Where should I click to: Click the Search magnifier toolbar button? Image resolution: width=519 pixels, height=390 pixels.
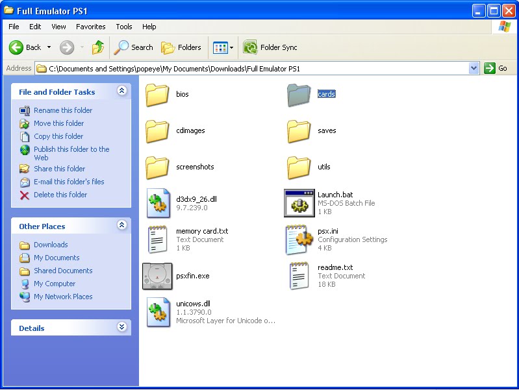[x=133, y=47]
